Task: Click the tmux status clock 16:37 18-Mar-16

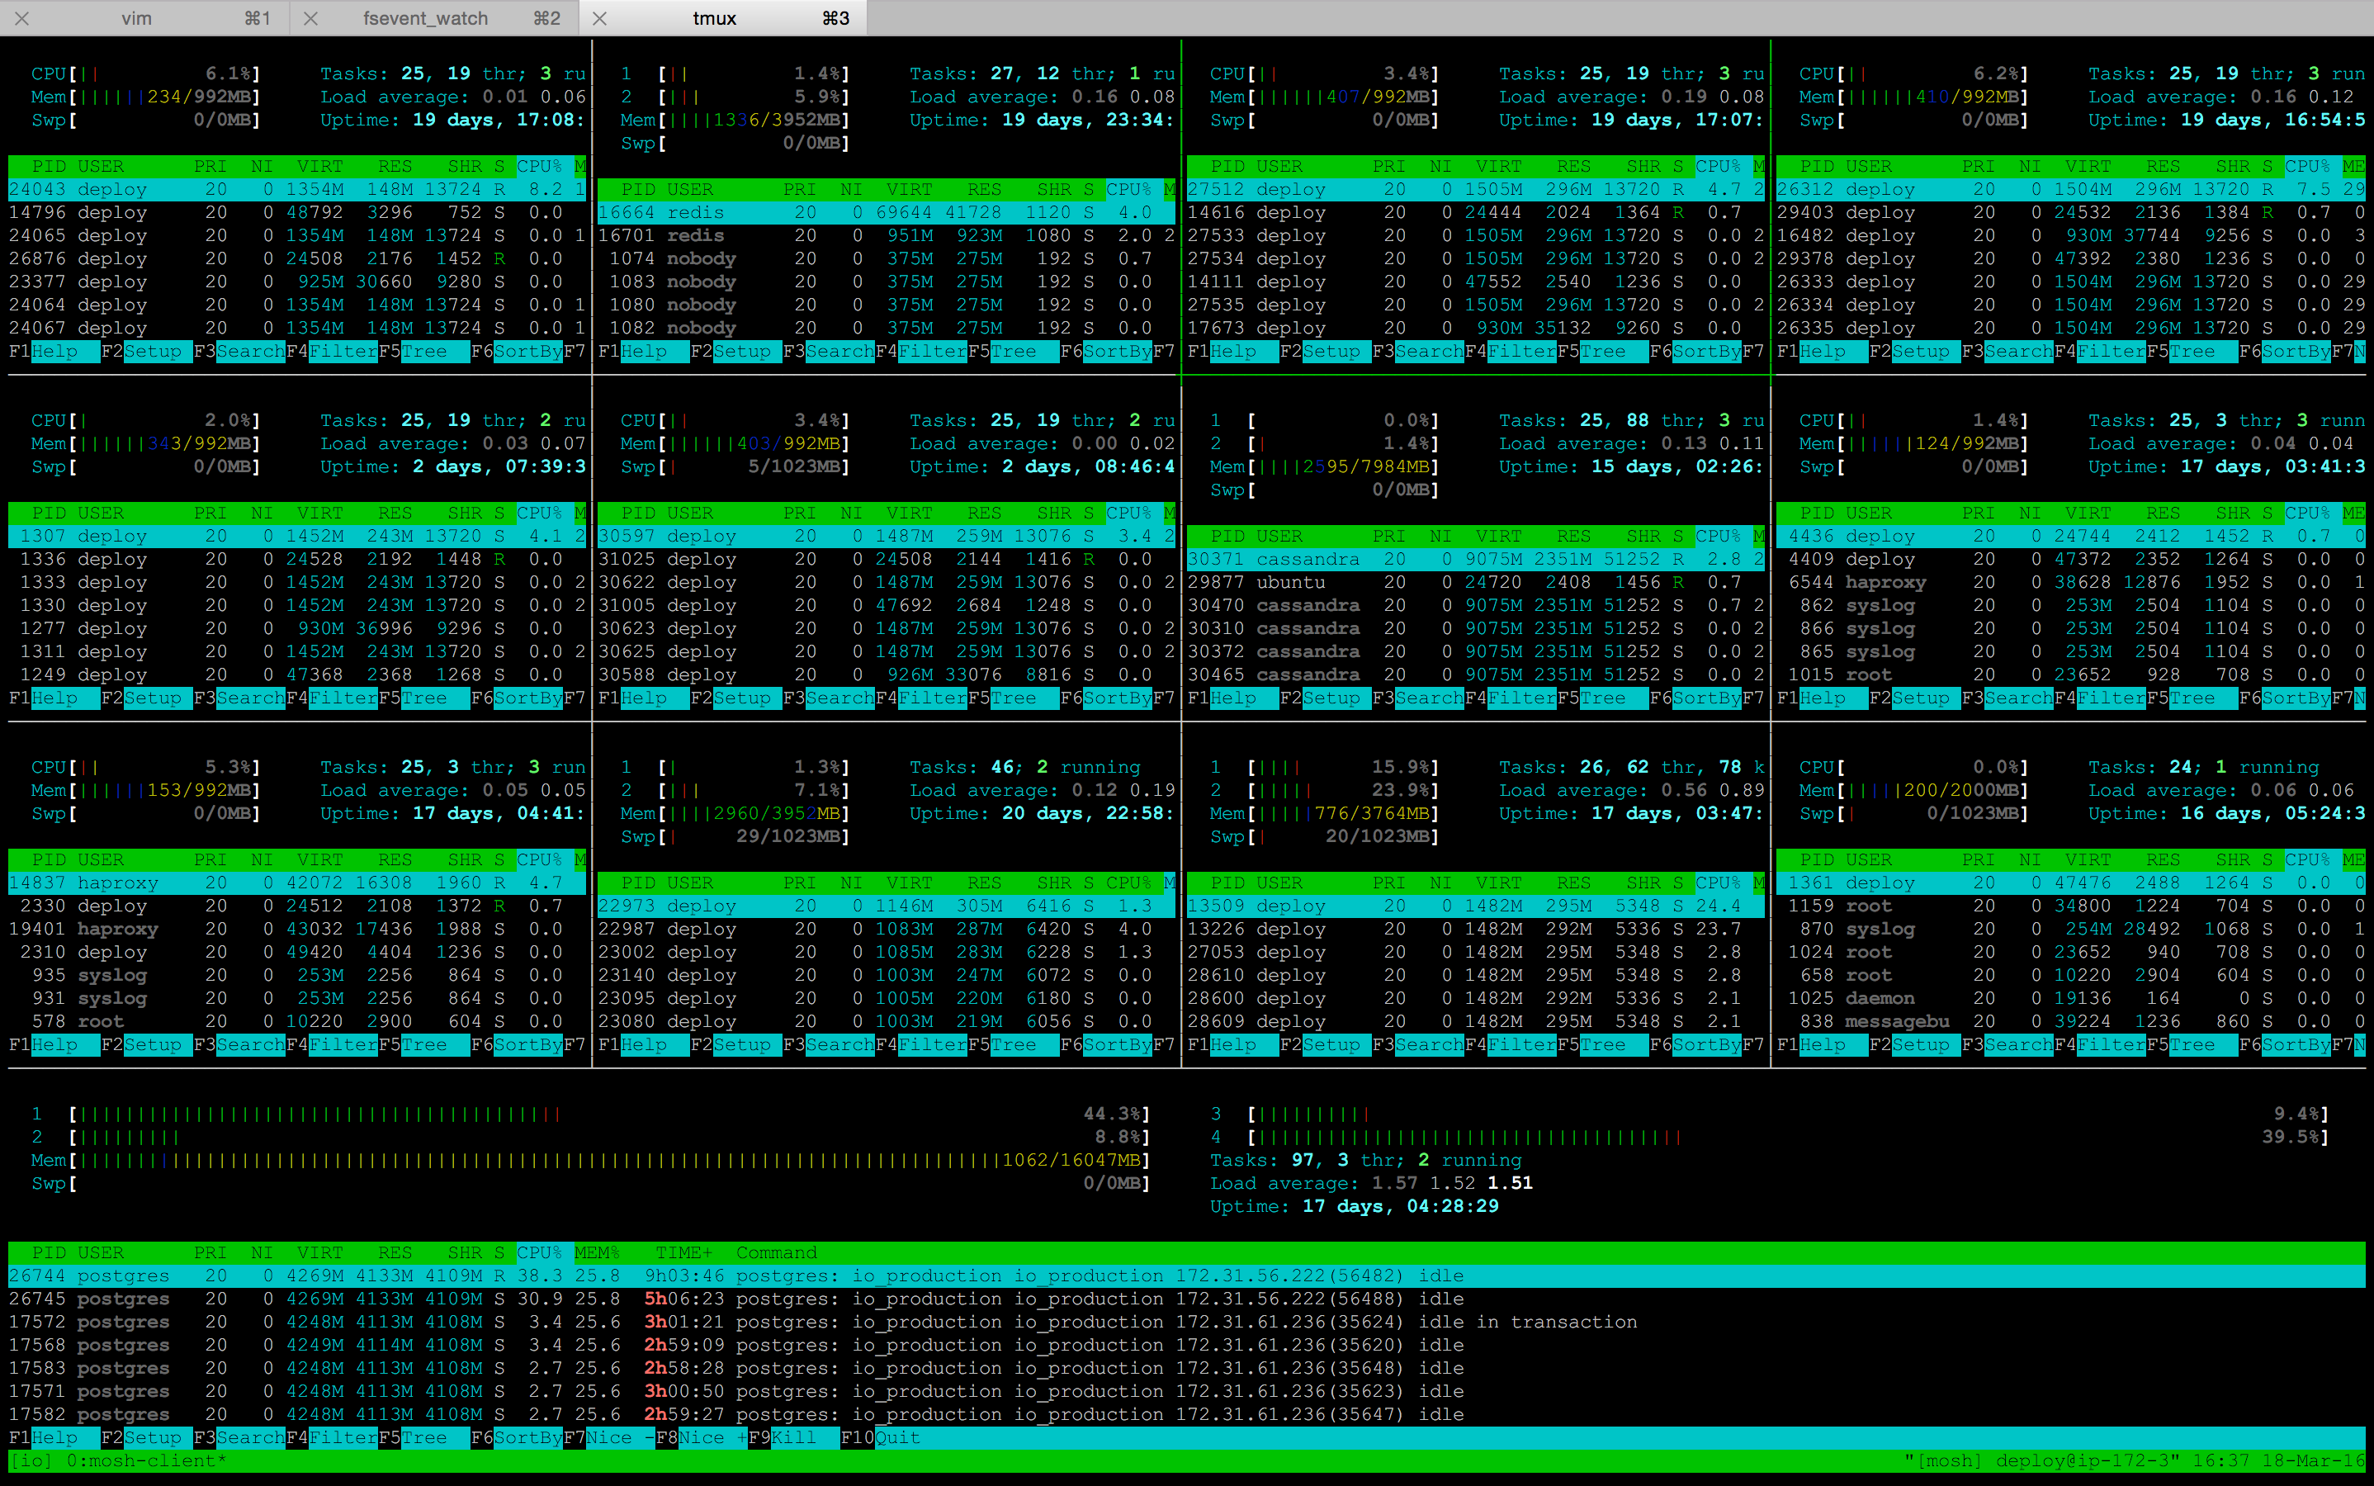Action: [x=2277, y=1460]
